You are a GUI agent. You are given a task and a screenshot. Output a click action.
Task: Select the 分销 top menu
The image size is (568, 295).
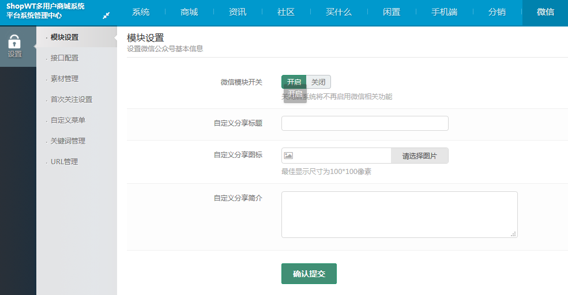(497, 12)
